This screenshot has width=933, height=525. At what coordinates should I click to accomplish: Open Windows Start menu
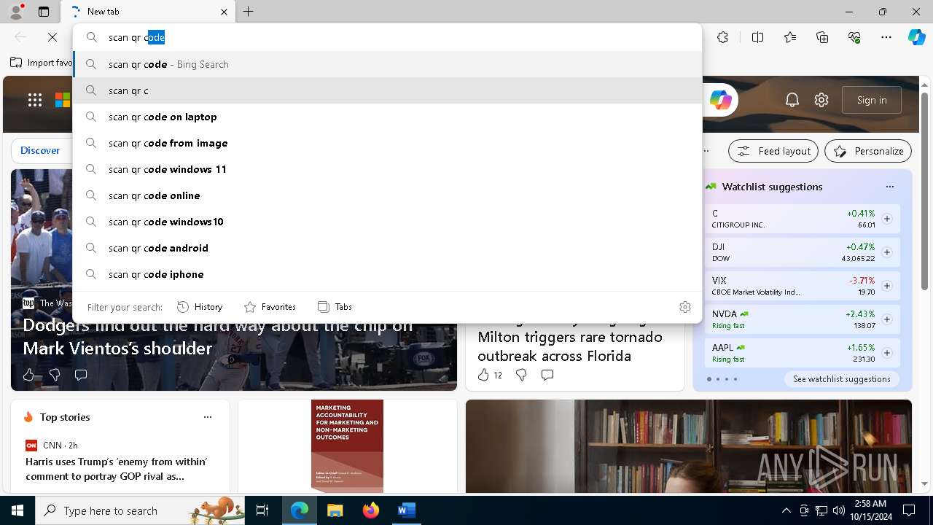click(x=17, y=510)
